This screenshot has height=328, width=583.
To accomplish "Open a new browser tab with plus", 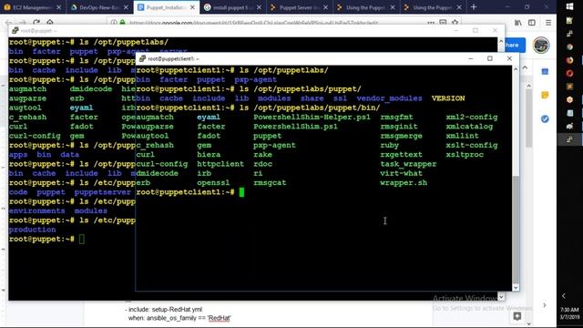I will 474,7.
